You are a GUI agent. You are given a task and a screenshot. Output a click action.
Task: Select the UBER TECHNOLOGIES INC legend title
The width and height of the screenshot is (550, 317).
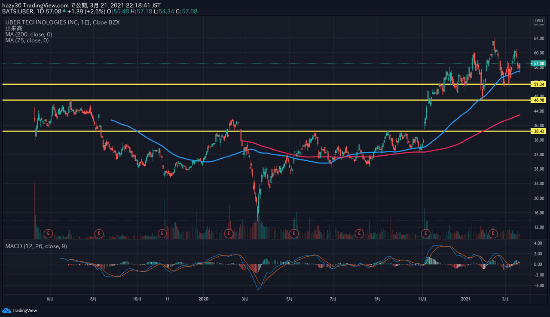(x=63, y=22)
